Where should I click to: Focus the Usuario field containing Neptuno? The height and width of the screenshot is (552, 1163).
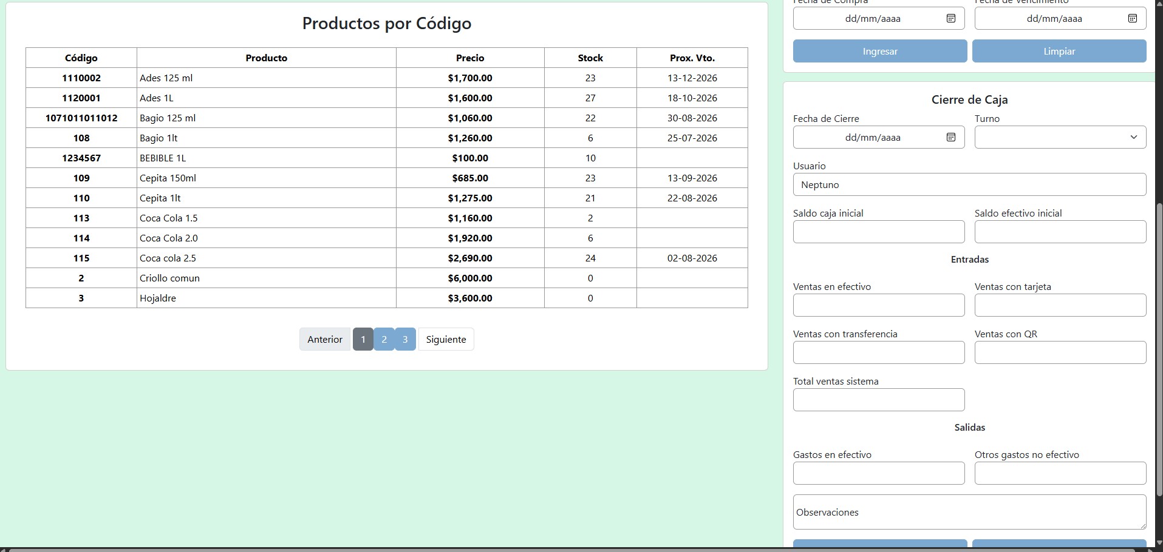(x=969, y=184)
